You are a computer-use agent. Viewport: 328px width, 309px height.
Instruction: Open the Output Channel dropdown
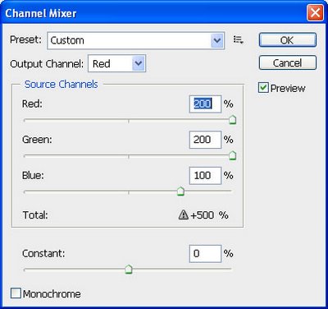point(117,63)
